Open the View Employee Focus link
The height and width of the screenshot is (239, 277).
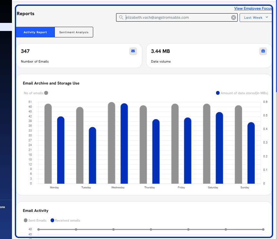[x=253, y=8]
